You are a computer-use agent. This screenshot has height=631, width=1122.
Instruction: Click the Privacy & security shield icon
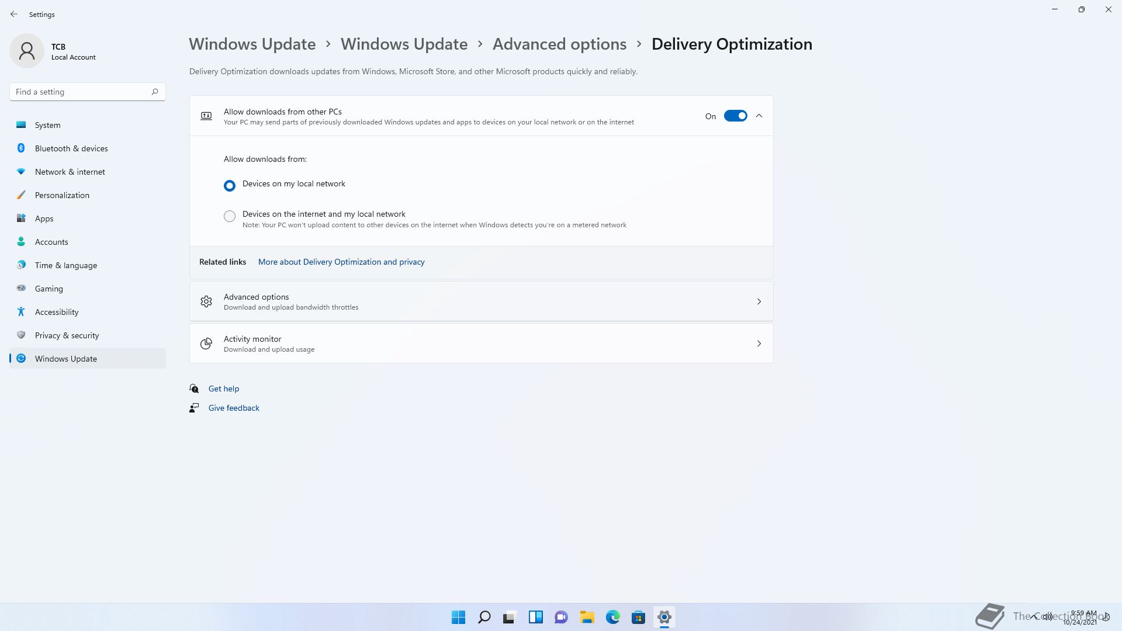(21, 335)
